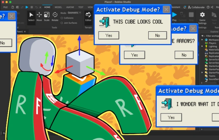Open Game Settings gear
This screenshot has width=219, height=140.
click(202, 18)
